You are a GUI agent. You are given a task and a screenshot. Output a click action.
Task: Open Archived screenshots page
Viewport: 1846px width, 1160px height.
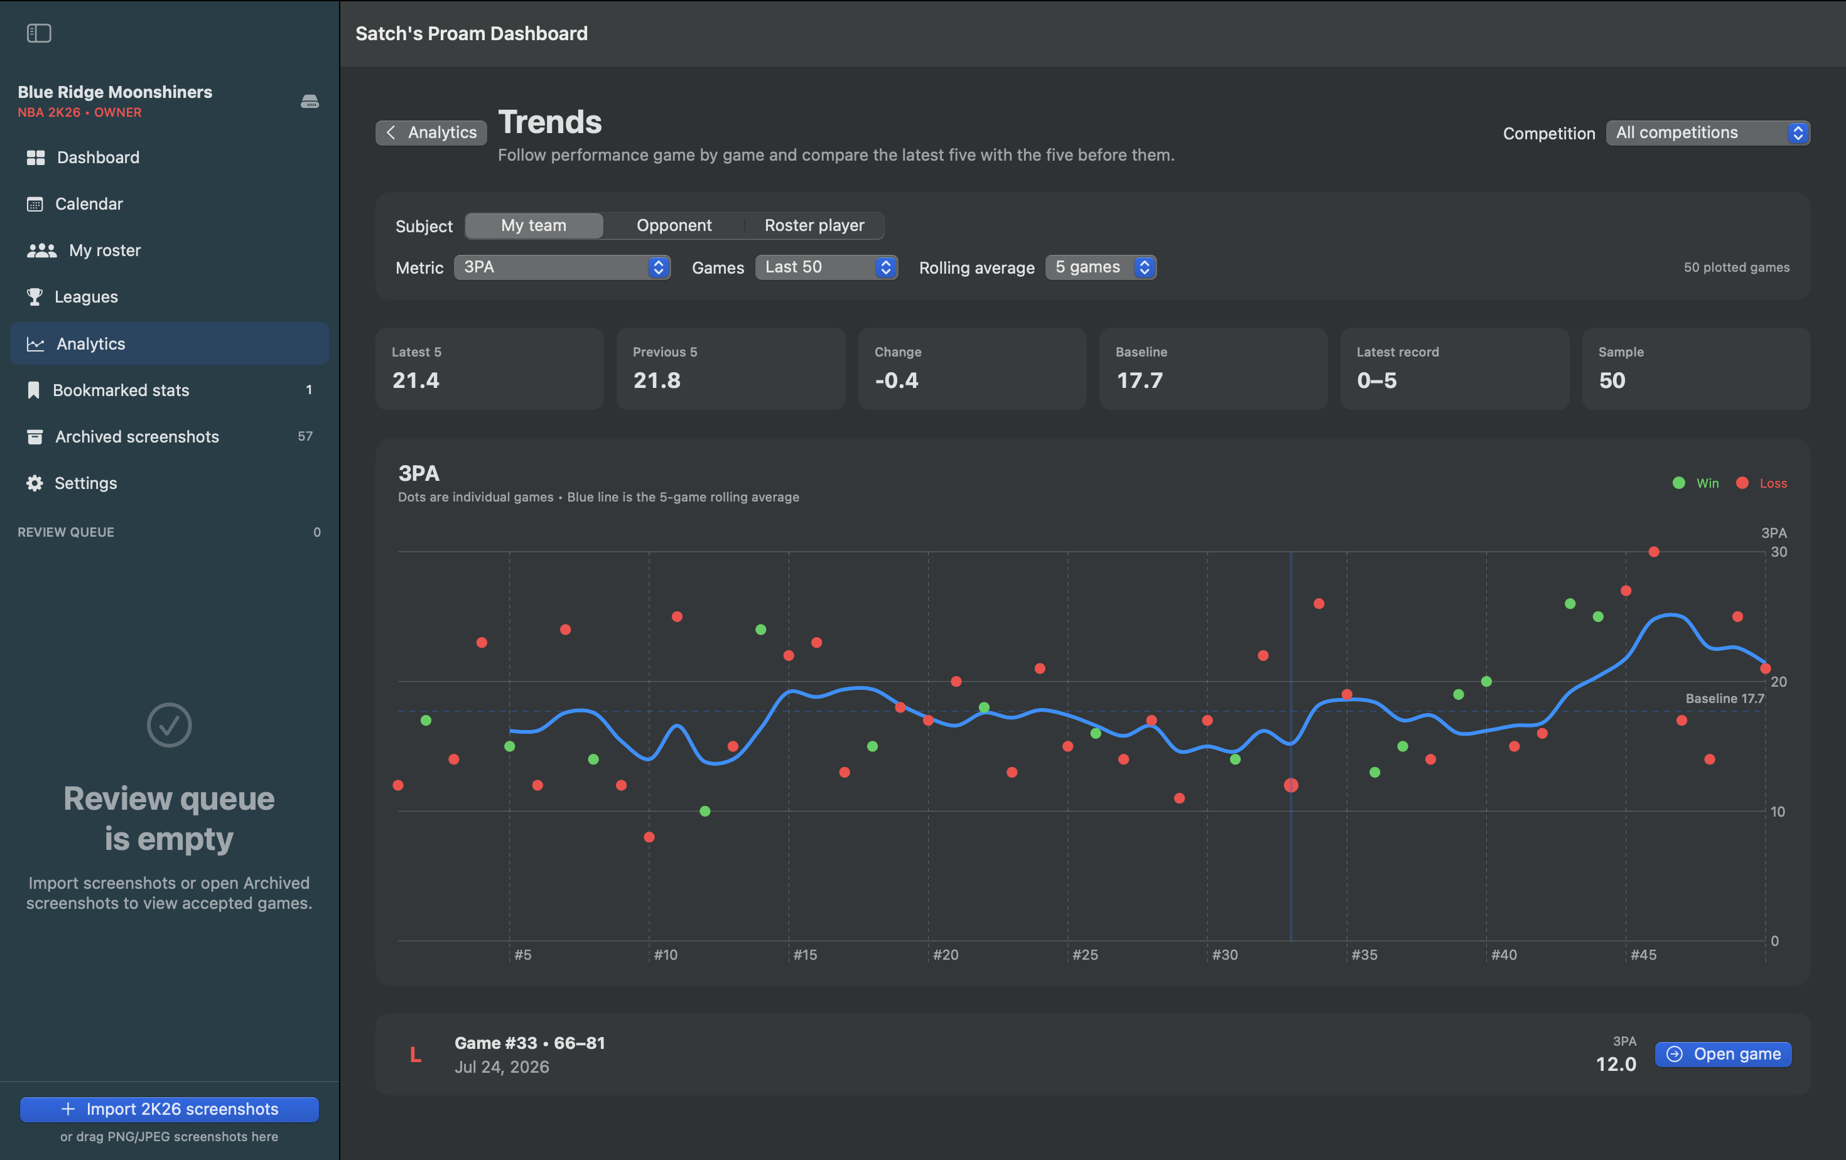pos(170,437)
